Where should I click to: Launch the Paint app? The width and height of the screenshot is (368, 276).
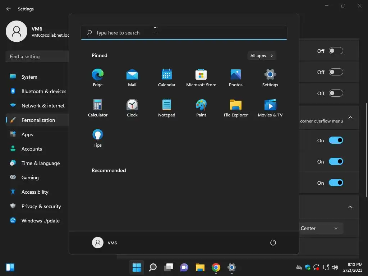pyautogui.click(x=201, y=108)
